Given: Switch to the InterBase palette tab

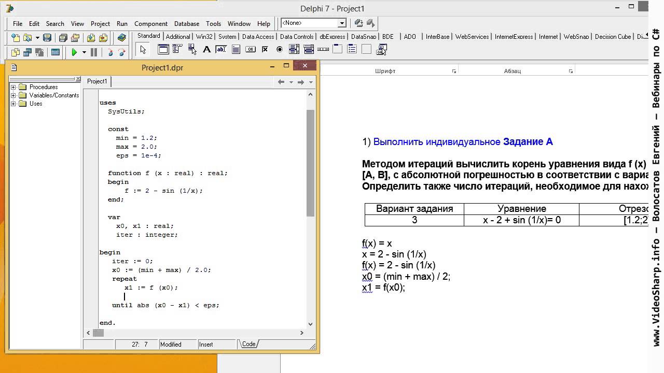Looking at the screenshot, I should tap(437, 37).
